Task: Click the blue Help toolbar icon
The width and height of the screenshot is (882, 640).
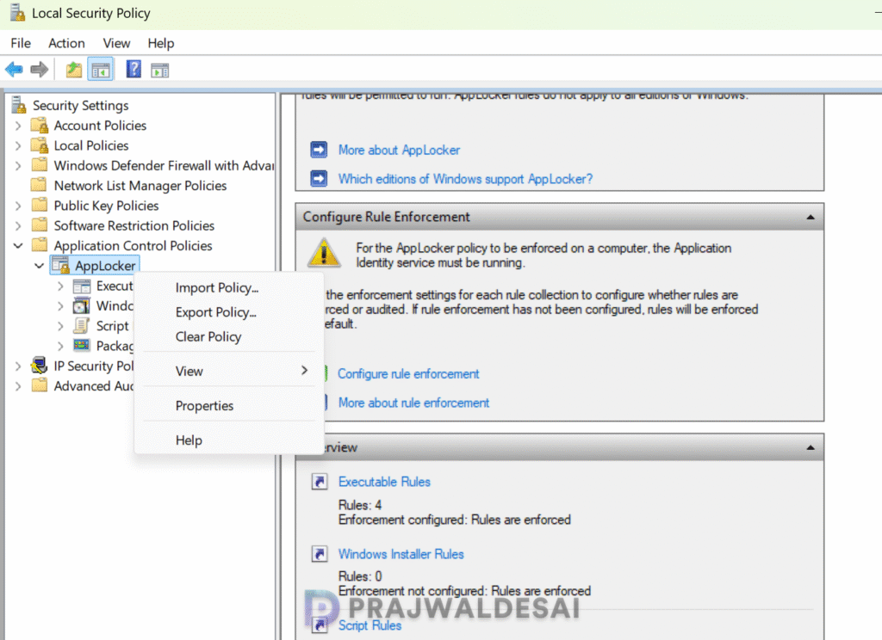Action: point(134,69)
